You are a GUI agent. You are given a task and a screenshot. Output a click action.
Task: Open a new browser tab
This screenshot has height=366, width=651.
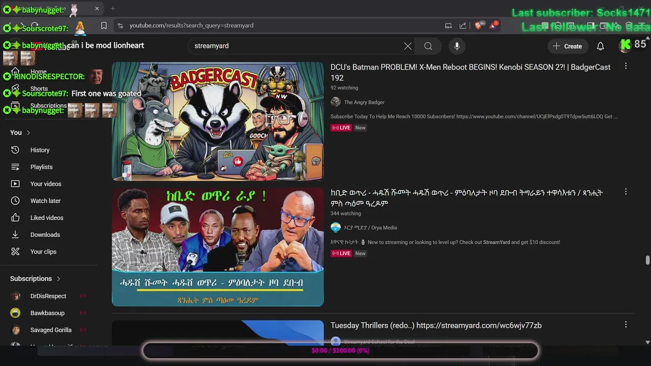(113, 9)
